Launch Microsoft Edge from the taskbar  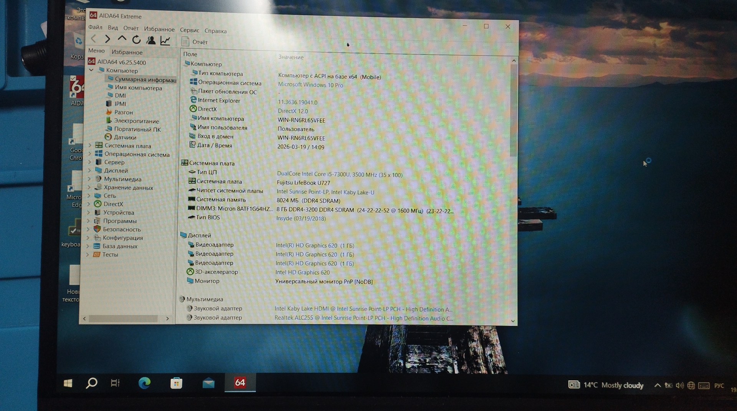pos(144,383)
